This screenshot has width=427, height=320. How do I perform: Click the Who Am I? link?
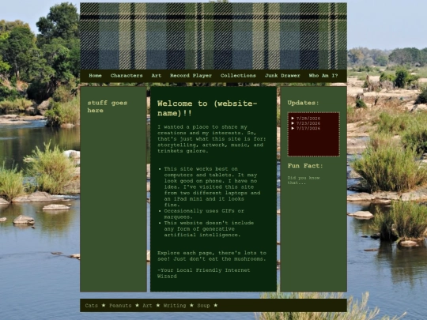point(323,76)
